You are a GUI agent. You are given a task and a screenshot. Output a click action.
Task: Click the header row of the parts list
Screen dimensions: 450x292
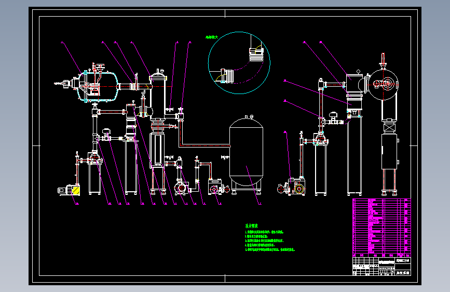381,255
